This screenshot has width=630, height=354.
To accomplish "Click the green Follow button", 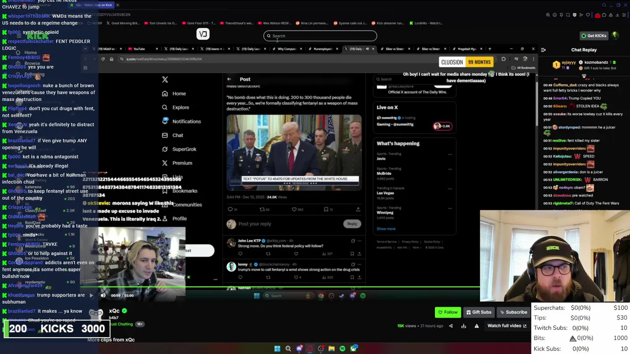I will pyautogui.click(x=447, y=312).
